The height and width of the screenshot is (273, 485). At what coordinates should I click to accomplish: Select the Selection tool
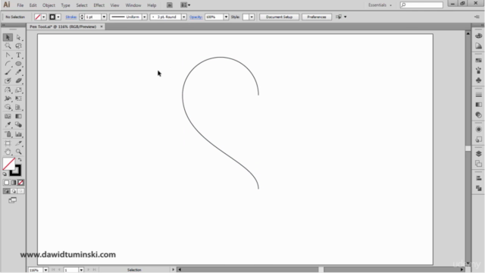[8, 37]
